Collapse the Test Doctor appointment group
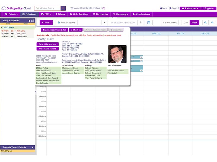Image resolution: width=217 pixels, height=162 pixels. point(2,28)
